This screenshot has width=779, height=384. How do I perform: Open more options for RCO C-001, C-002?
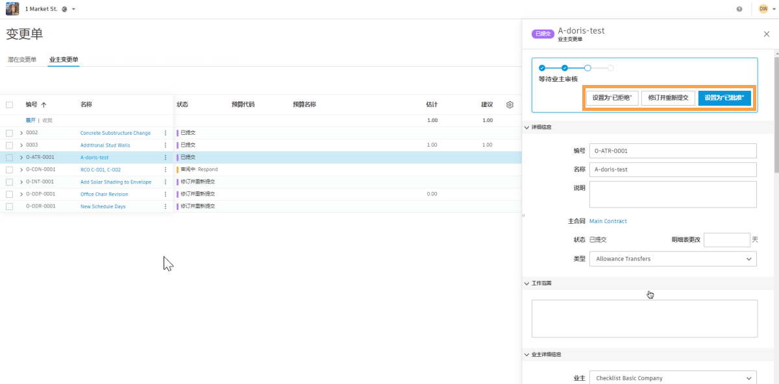point(166,170)
